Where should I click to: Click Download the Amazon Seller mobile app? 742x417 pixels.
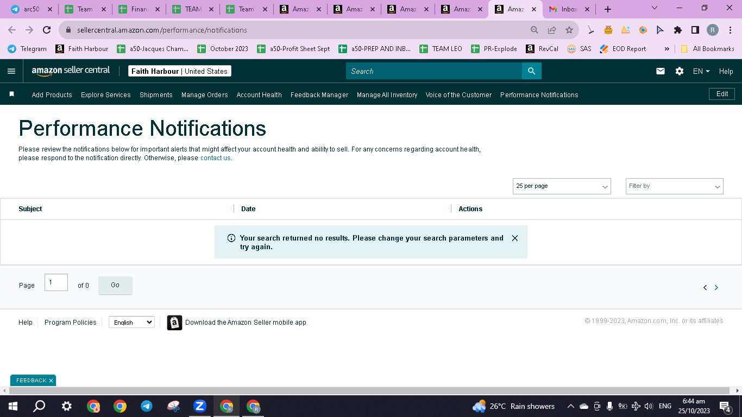tap(246, 323)
